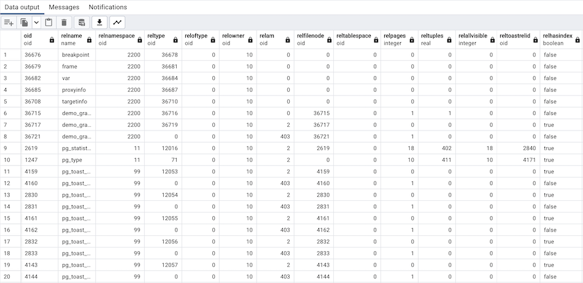Click the Save data changes icon
Image resolution: width=583 pixels, height=283 pixels.
point(81,23)
